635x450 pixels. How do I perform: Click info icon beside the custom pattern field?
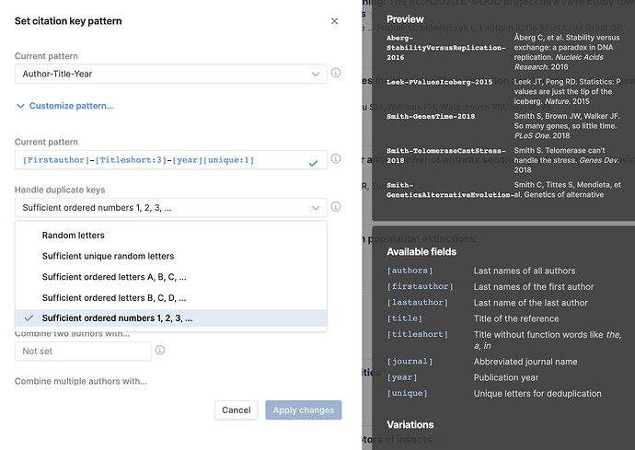336,159
